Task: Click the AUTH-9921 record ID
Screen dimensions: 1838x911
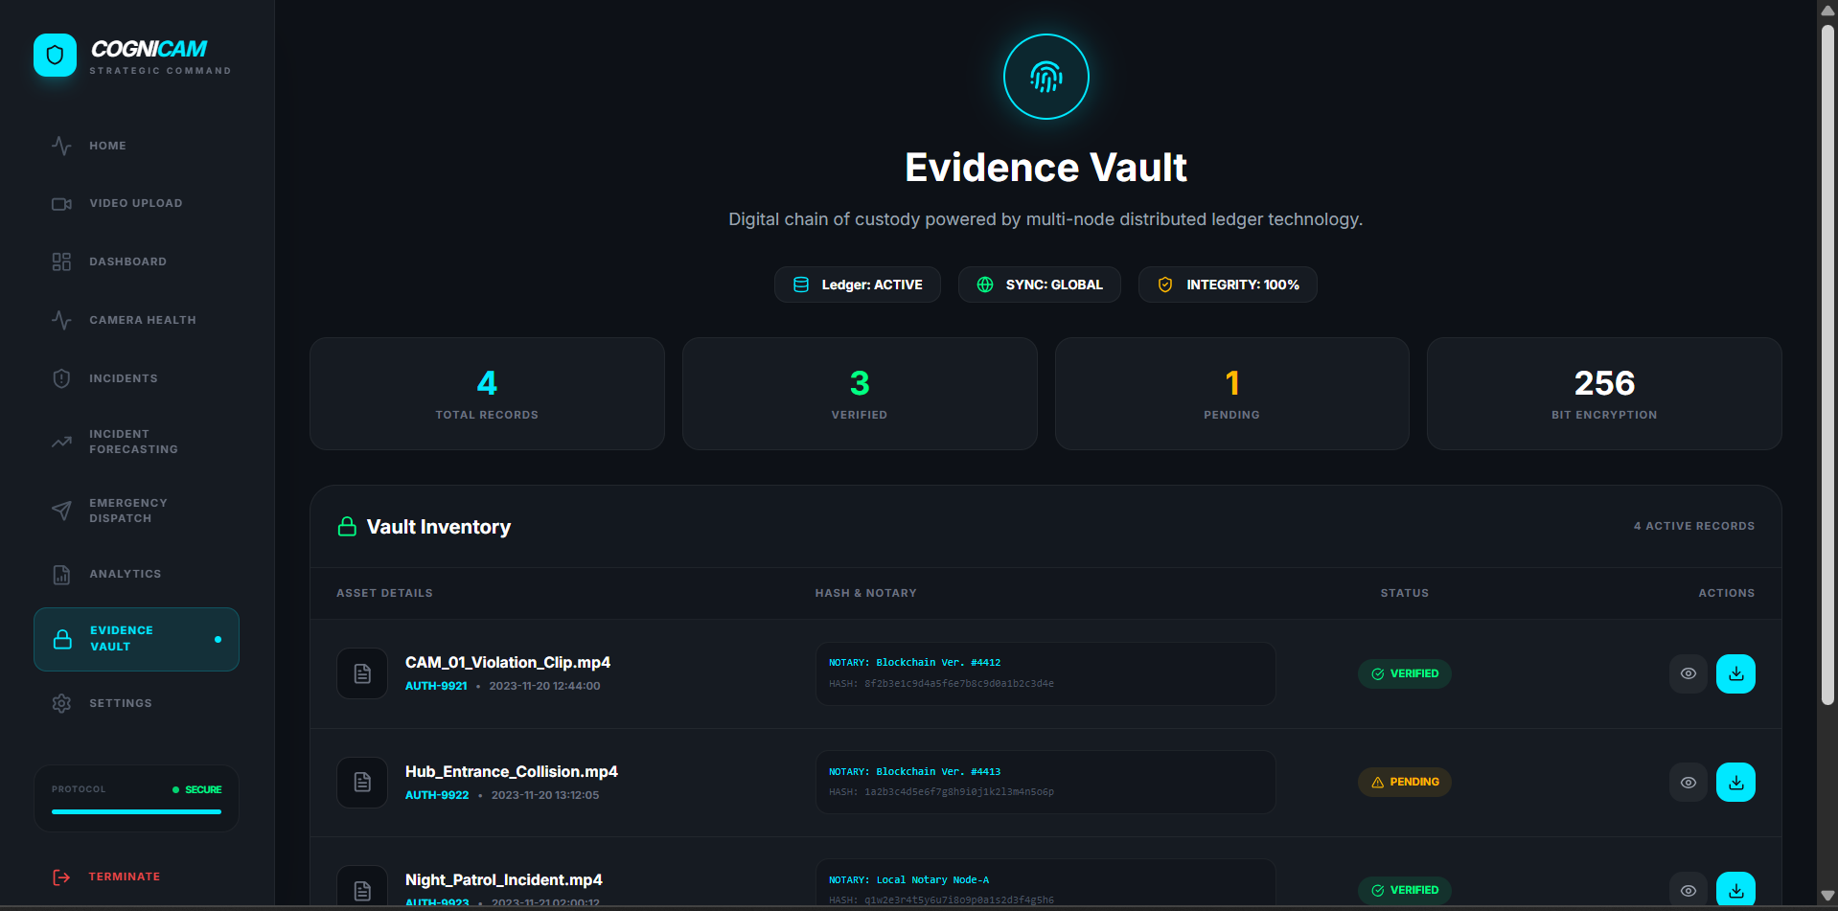Action: [436, 686]
